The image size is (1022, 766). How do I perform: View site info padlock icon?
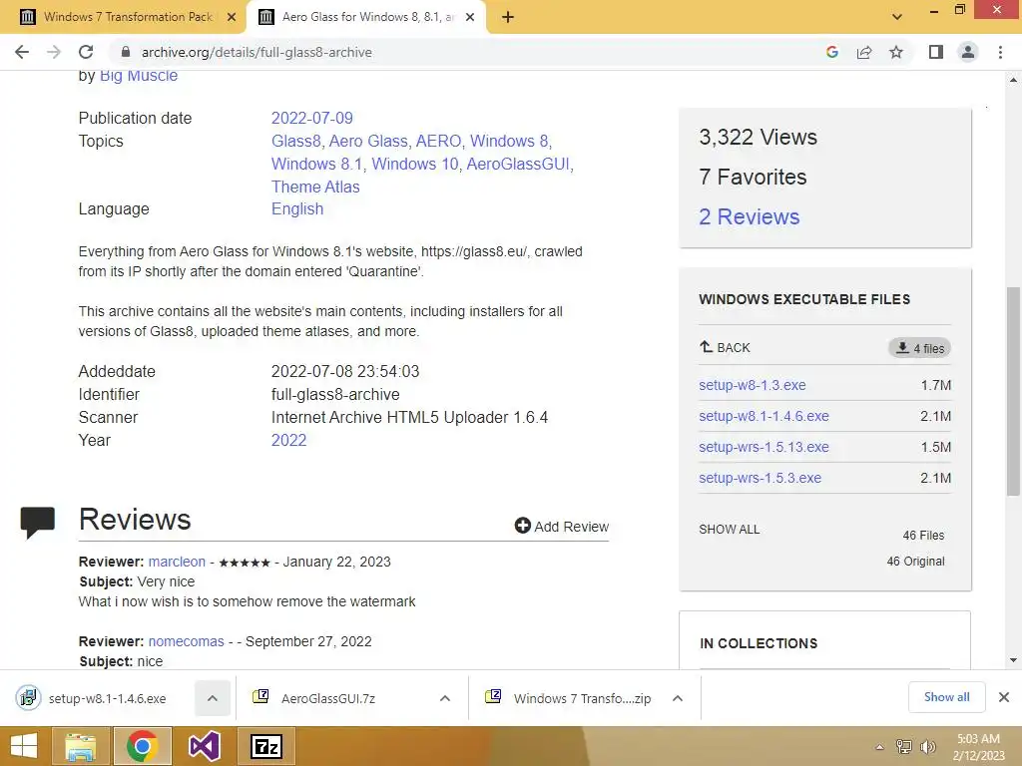126,52
